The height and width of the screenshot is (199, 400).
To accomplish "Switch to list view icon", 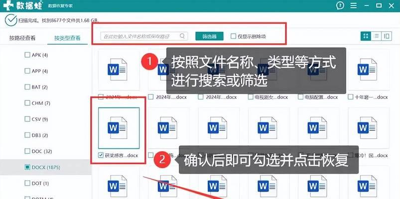I will point(376,36).
